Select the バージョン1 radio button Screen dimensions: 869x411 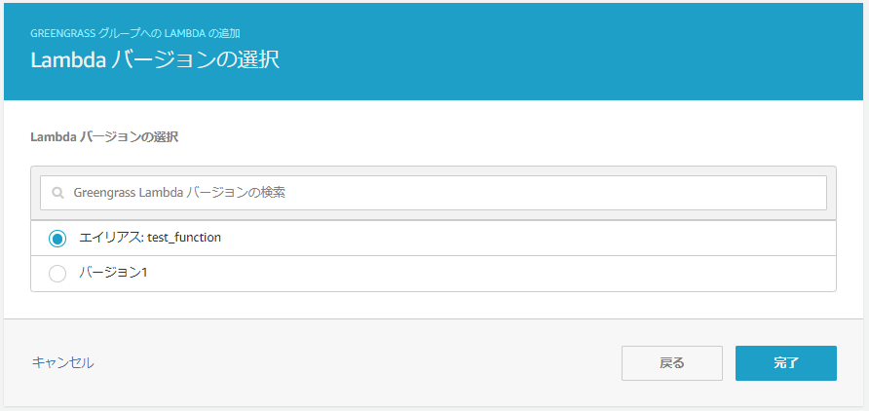click(x=57, y=274)
